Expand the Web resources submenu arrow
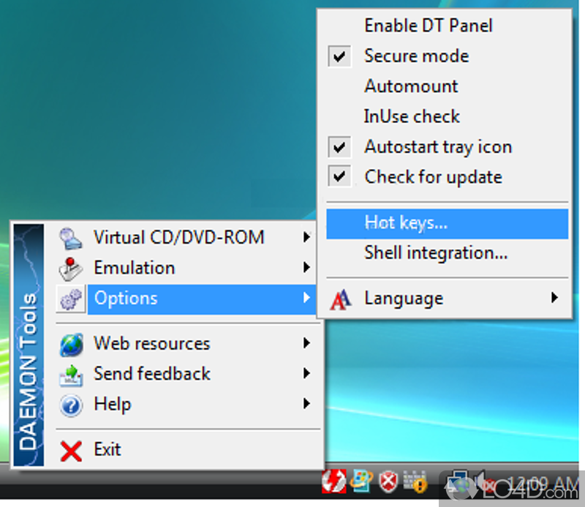This screenshot has height=507, width=585. [306, 343]
